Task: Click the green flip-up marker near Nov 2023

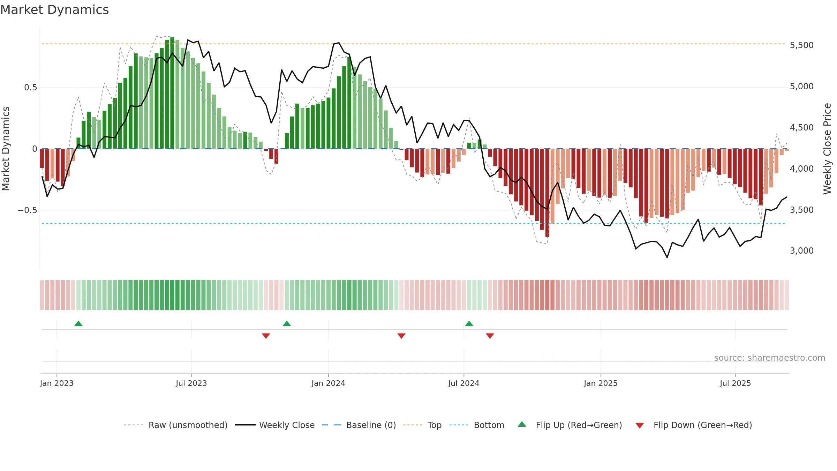Action: [287, 323]
